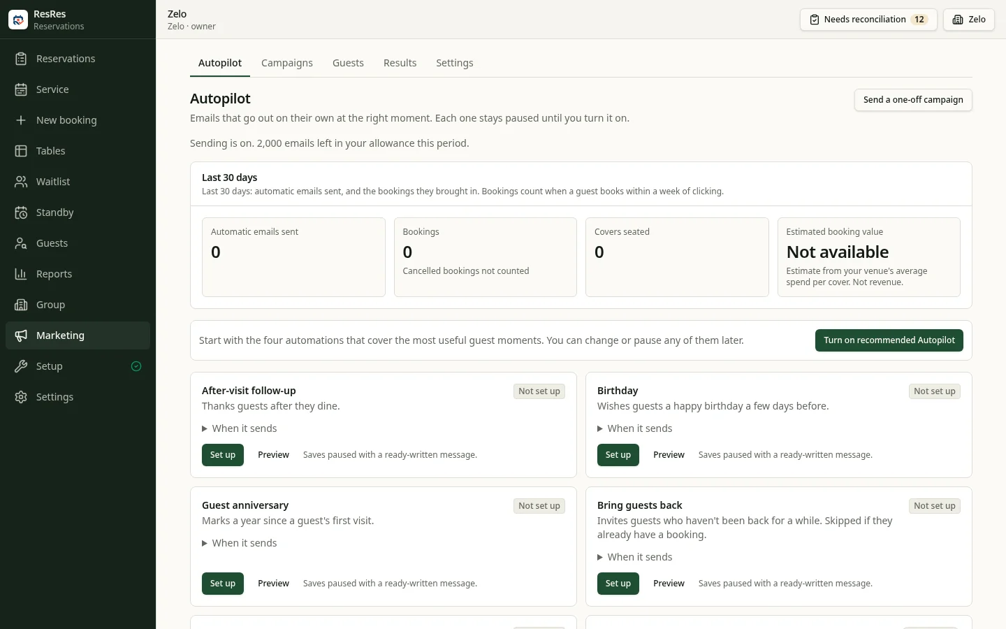Click the Not set up badge on Birthday
1006x629 pixels.
coord(935,391)
